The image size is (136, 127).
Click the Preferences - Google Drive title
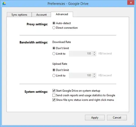click(x=68, y=4)
